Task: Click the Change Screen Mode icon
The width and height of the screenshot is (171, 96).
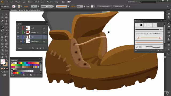Action: [x=4, y=75]
